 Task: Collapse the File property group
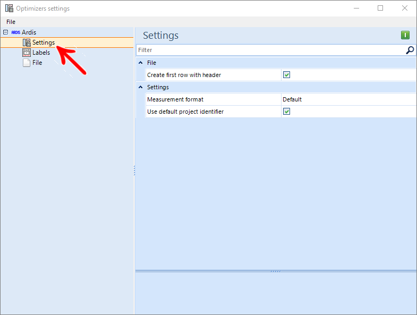[x=141, y=63]
